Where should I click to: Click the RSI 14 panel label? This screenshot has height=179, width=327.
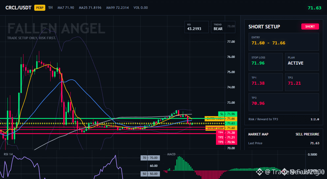tap(8, 154)
